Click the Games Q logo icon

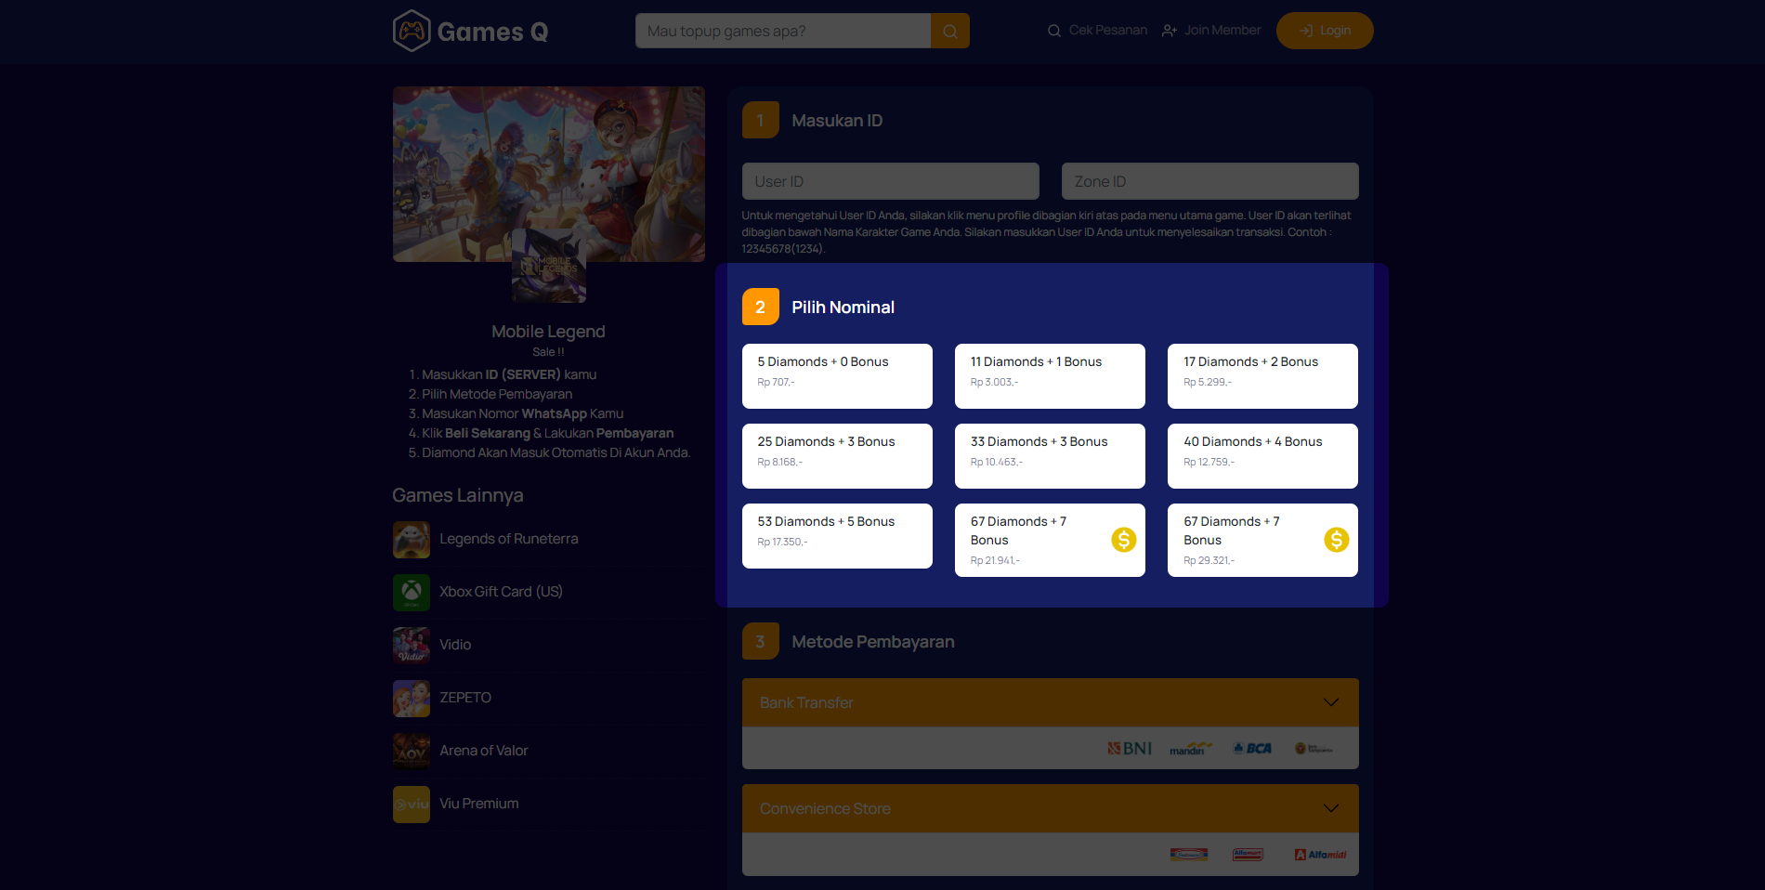pos(412,31)
